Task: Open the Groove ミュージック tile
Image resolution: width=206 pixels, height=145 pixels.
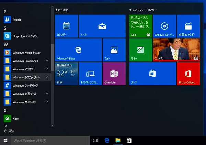Action: 164,26
